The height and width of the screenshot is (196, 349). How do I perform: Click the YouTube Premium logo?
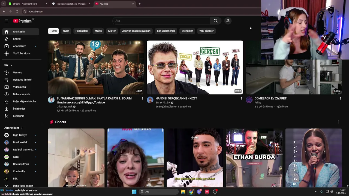pyautogui.click(x=22, y=21)
